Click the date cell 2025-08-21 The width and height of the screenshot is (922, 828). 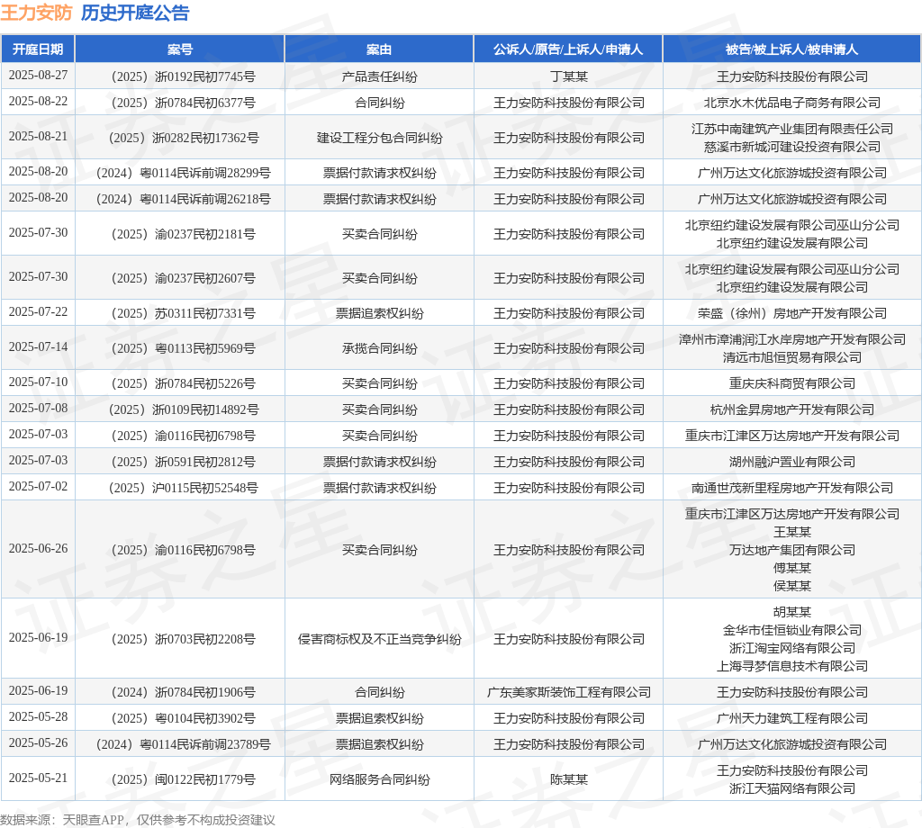point(38,136)
